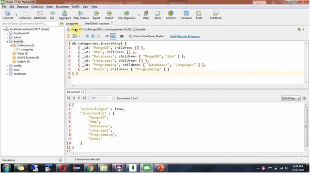This screenshot has height=174, width=310.
Task: Open the connection indicator dropdown at right
Action: tap(304, 29)
